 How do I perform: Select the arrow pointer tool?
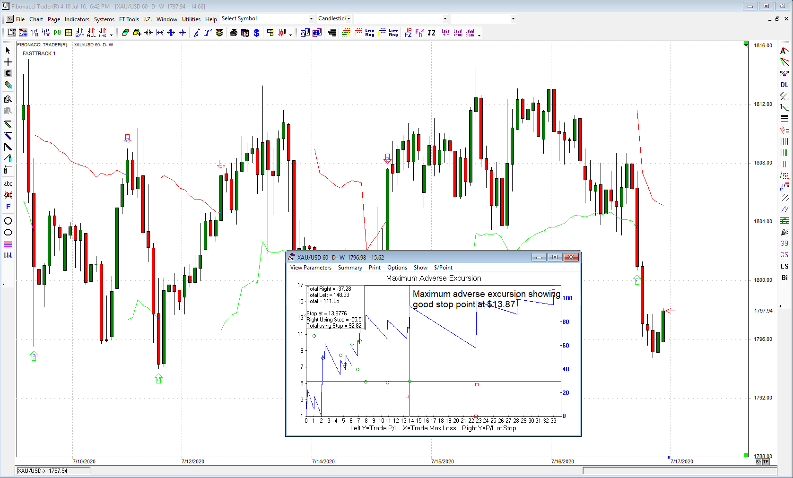[x=8, y=51]
